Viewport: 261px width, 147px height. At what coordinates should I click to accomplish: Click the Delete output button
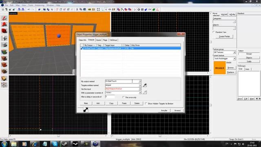pyautogui.click(x=137, y=103)
